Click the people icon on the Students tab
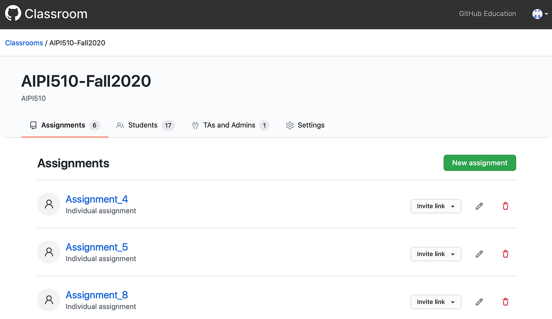Image resolution: width=552 pixels, height=319 pixels. click(x=120, y=125)
